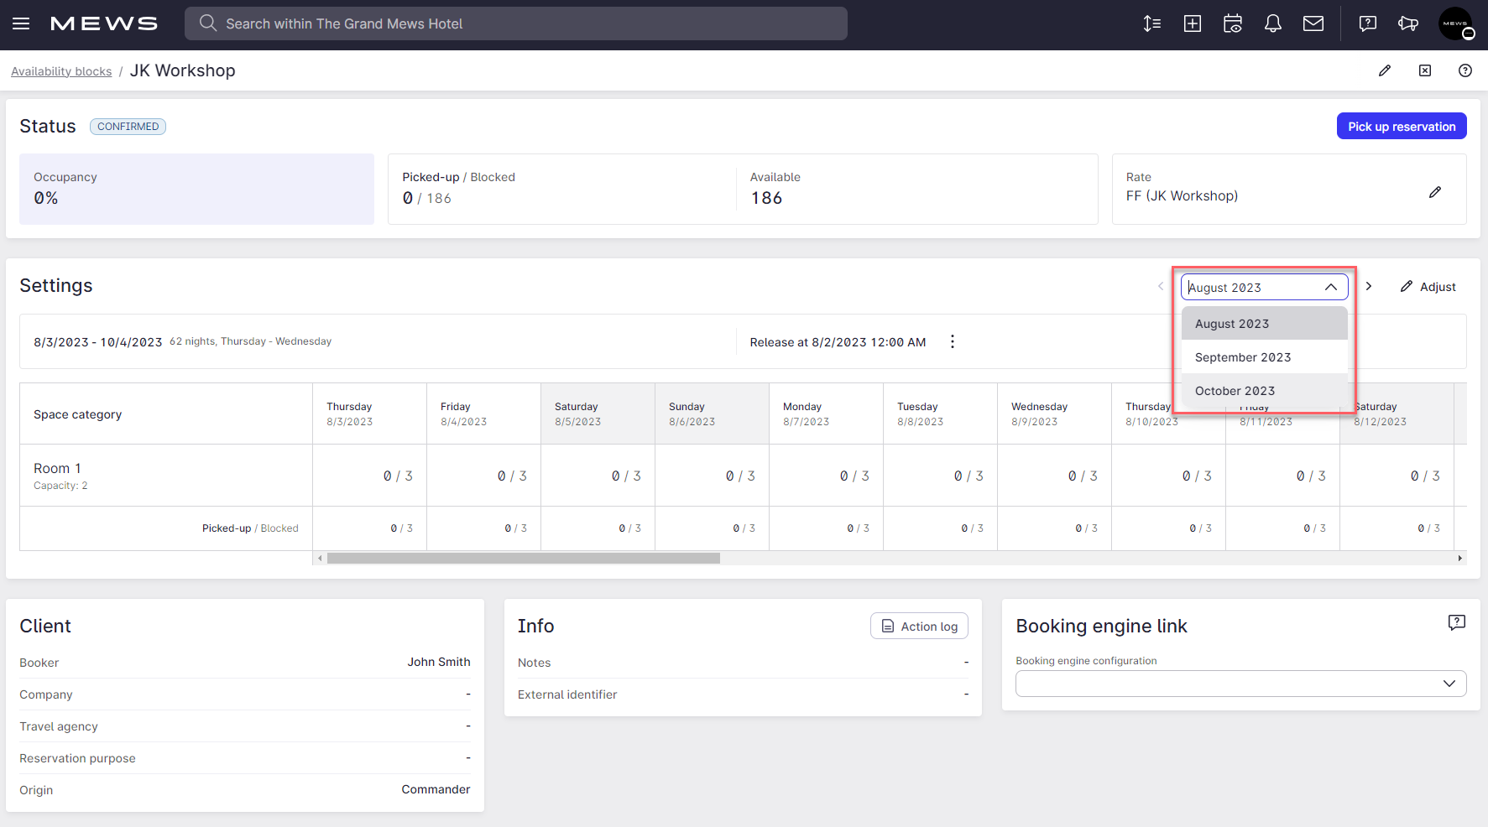
Task: Select September 2023 from the month list
Action: coord(1243,356)
